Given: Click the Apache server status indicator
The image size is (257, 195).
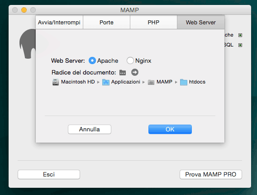Looking at the screenshot, I should (x=240, y=35).
